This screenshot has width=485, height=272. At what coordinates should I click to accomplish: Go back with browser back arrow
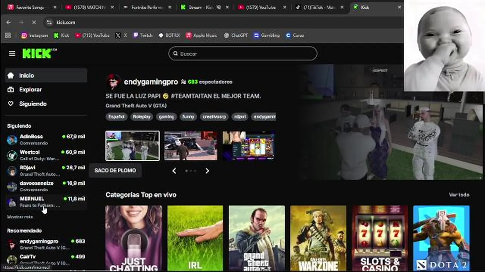8,22
